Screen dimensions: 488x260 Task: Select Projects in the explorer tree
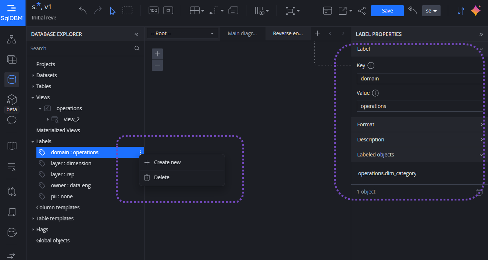click(x=46, y=64)
